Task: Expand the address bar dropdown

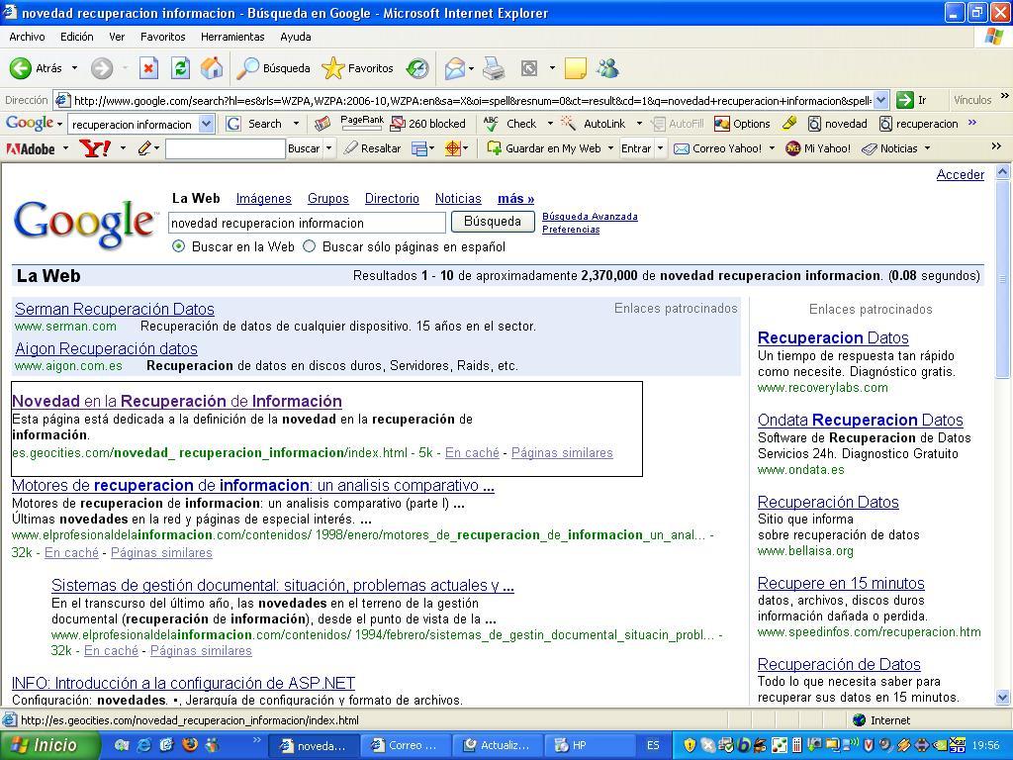Action: coord(881,100)
